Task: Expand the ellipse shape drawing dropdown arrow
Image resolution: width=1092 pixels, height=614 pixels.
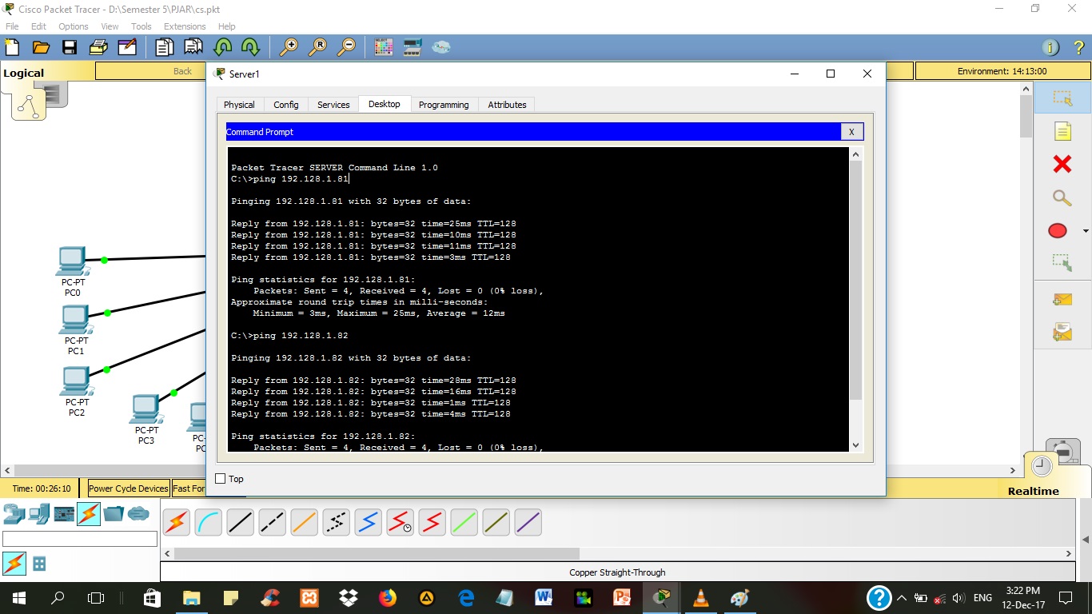Action: tap(1084, 230)
